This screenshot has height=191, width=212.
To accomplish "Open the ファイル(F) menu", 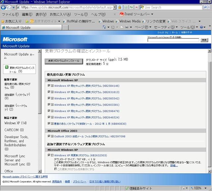I will (x=10, y=14).
